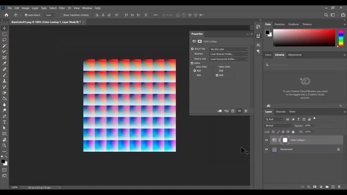Switch to the Paths tab
The width and height of the screenshot is (347, 195).
(x=292, y=112)
